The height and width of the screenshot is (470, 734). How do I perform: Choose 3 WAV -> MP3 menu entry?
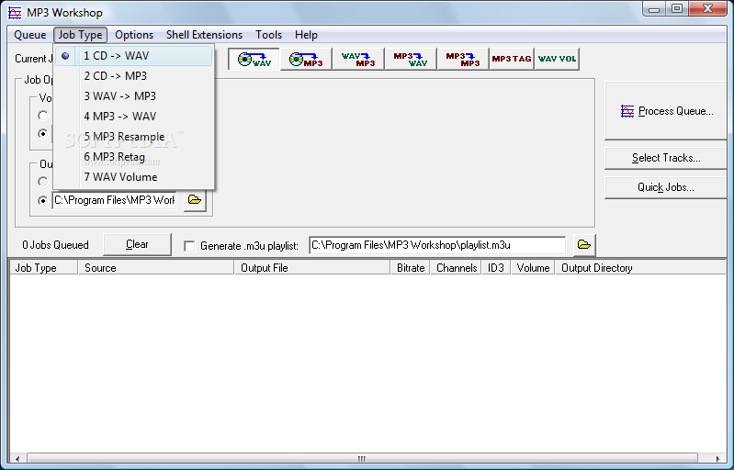(x=134, y=95)
